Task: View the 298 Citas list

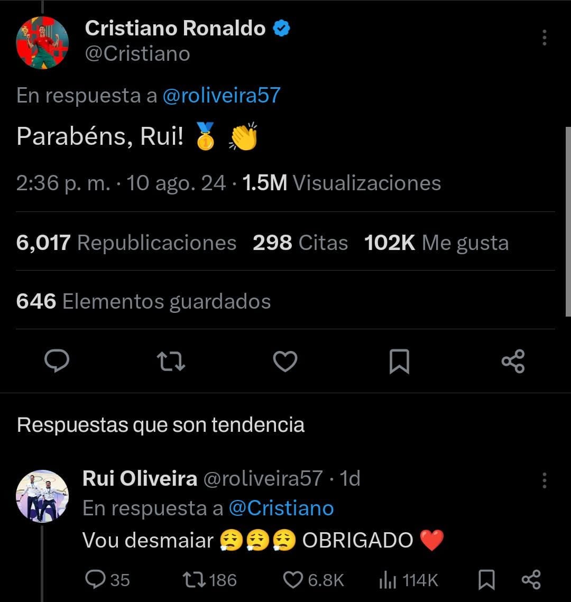Action: tap(300, 243)
